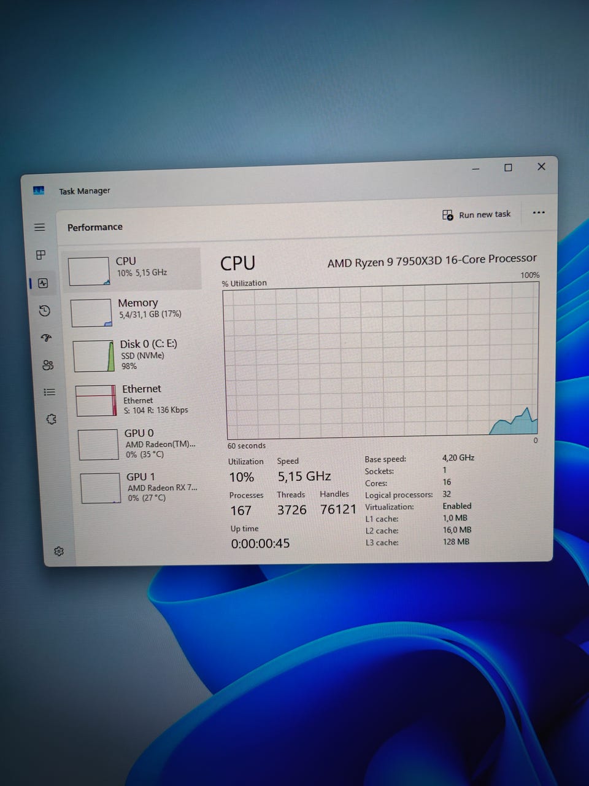Click the 4,20 GHz base speed value

tap(458, 457)
